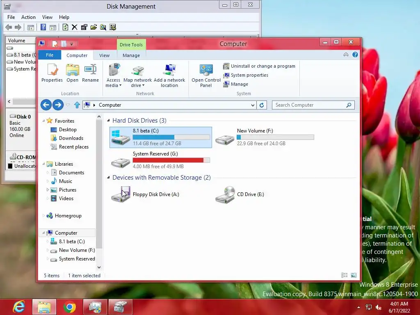
Task: Click Help icon in Disk Management toolbar
Action: (43, 27)
